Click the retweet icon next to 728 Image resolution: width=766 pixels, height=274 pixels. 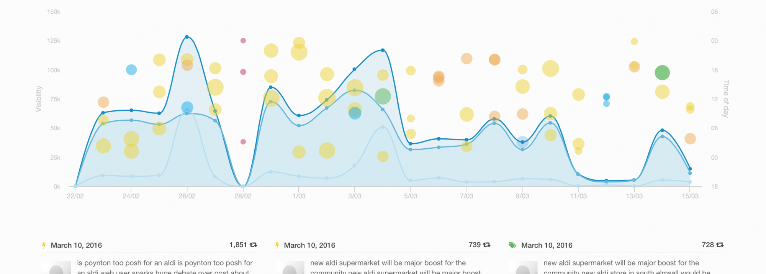(720, 245)
